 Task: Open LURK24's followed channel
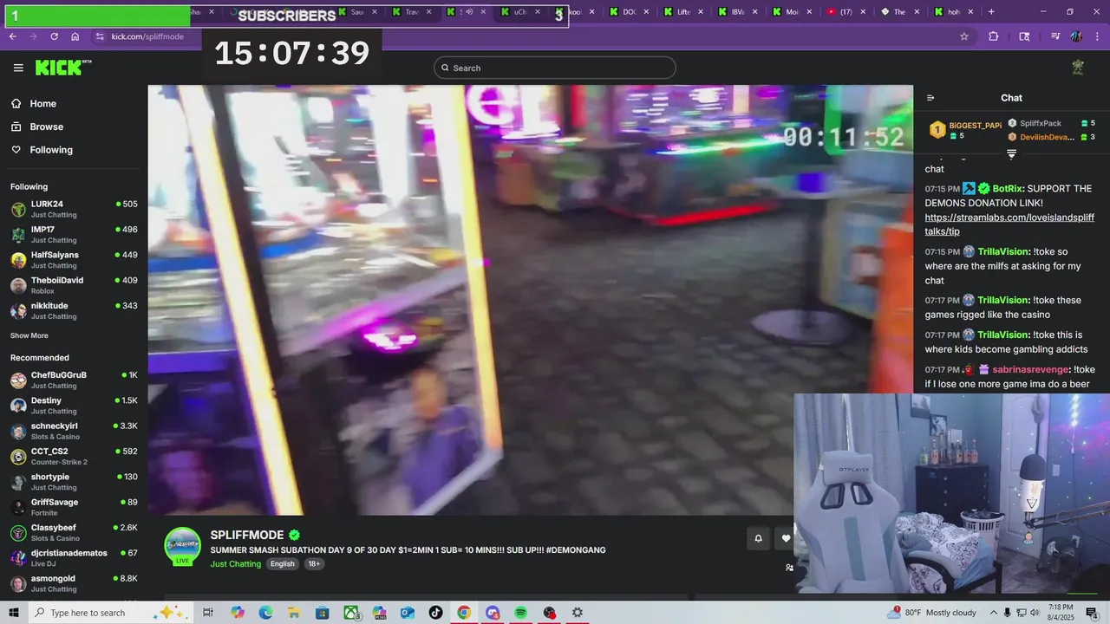click(74, 209)
